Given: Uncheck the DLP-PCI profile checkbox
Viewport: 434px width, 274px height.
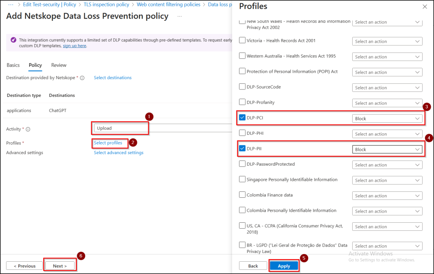Looking at the screenshot, I should point(242,118).
